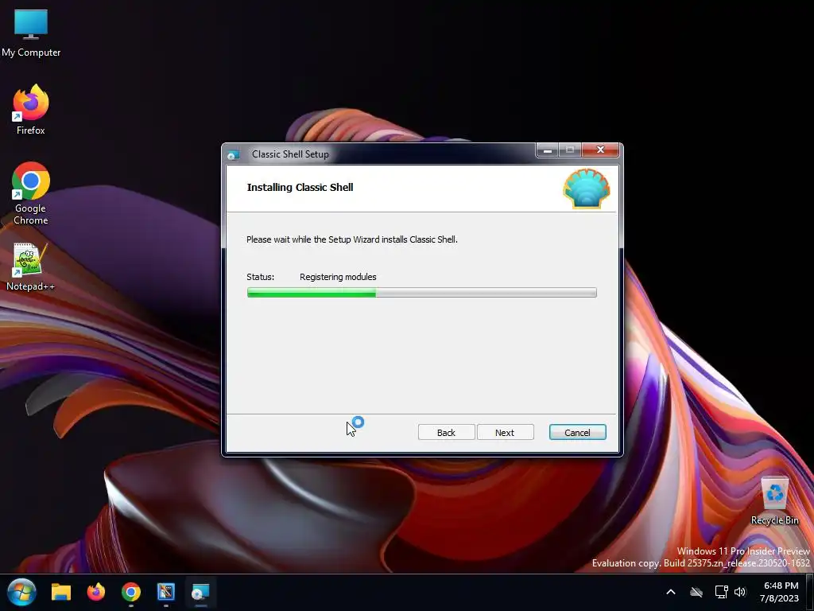Close the Classic Shell Setup window
Screen dimensions: 814x611
point(601,150)
